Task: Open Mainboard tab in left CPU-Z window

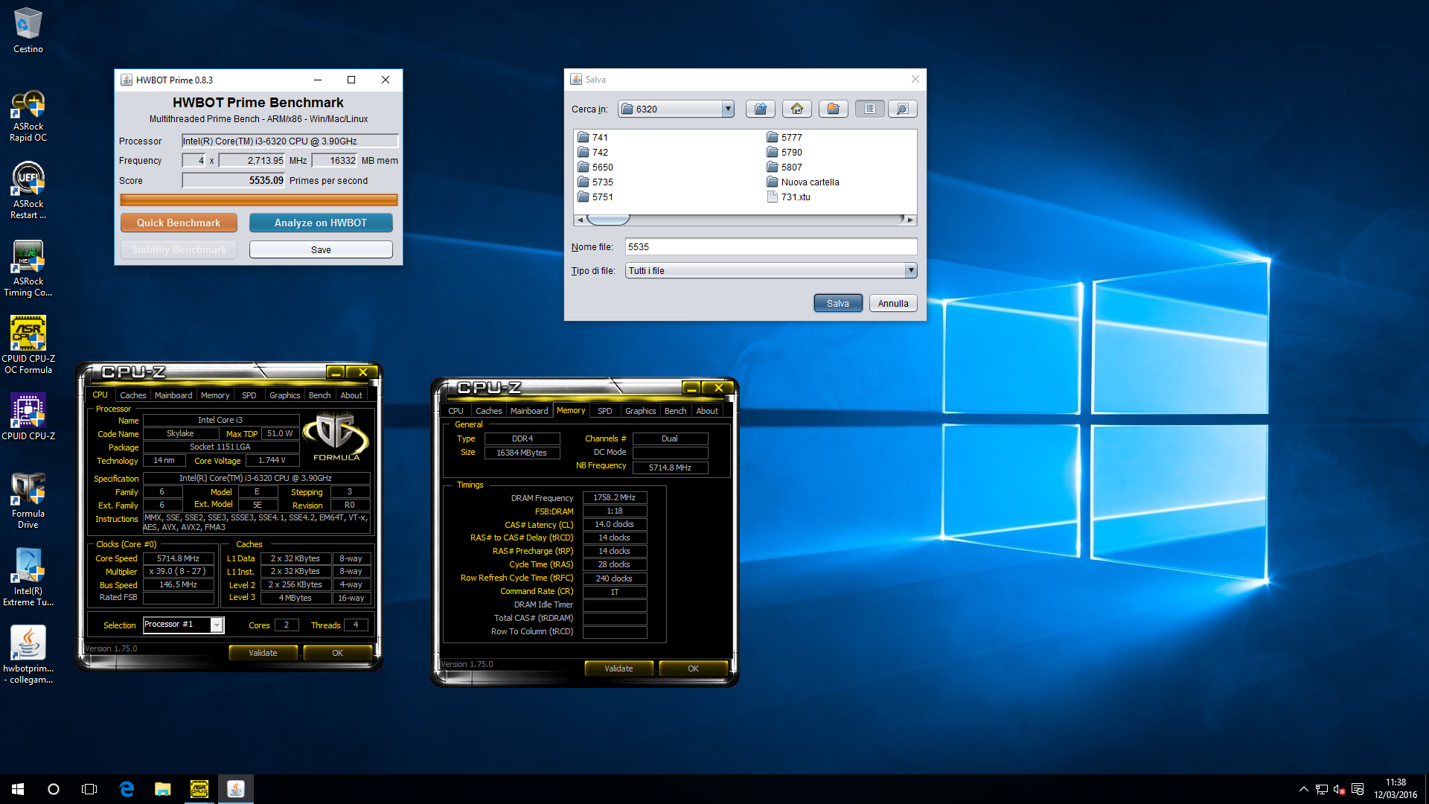Action: pos(173,395)
